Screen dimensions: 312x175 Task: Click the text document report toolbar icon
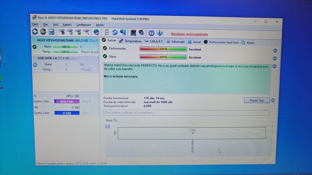click(x=107, y=32)
